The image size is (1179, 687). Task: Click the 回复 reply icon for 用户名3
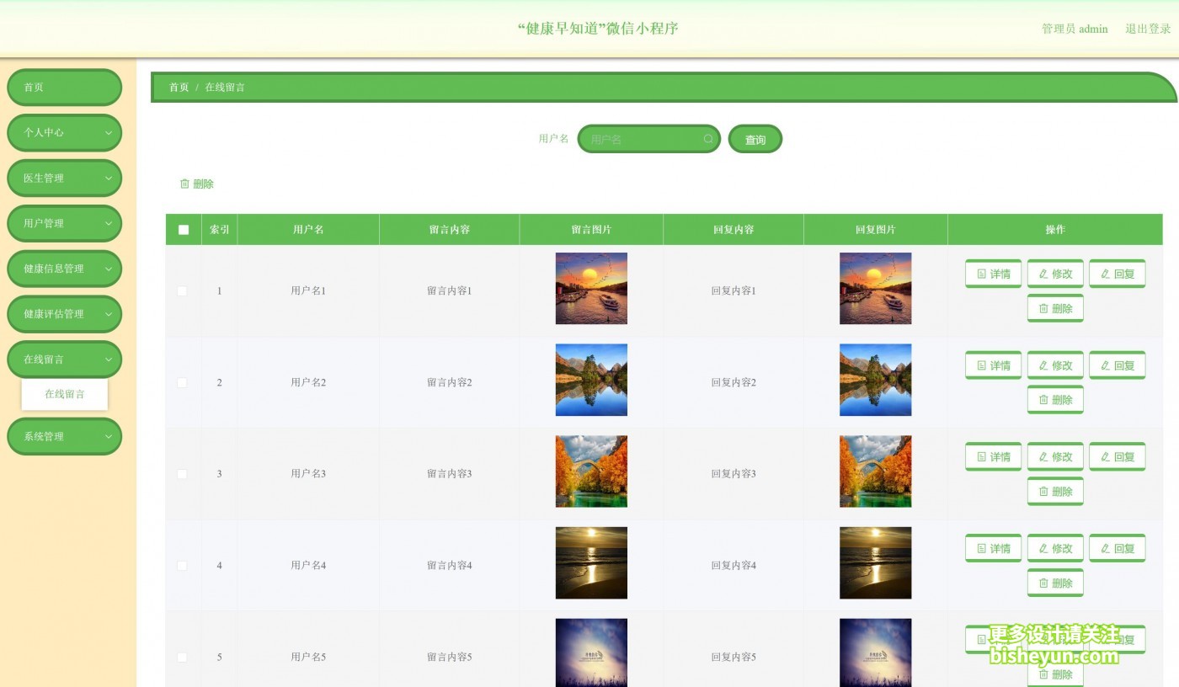coord(1104,456)
